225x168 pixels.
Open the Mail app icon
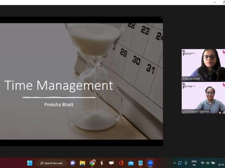pos(131,163)
